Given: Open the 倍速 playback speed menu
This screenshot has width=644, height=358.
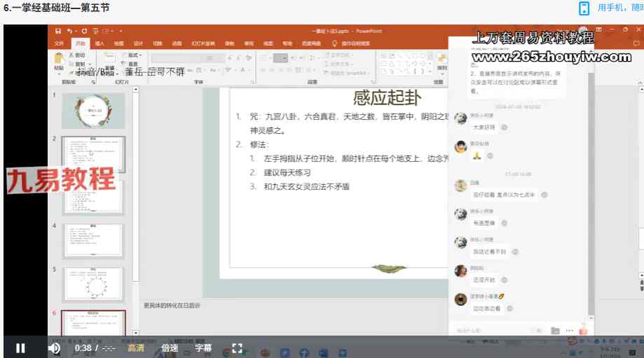Looking at the screenshot, I should [x=170, y=347].
